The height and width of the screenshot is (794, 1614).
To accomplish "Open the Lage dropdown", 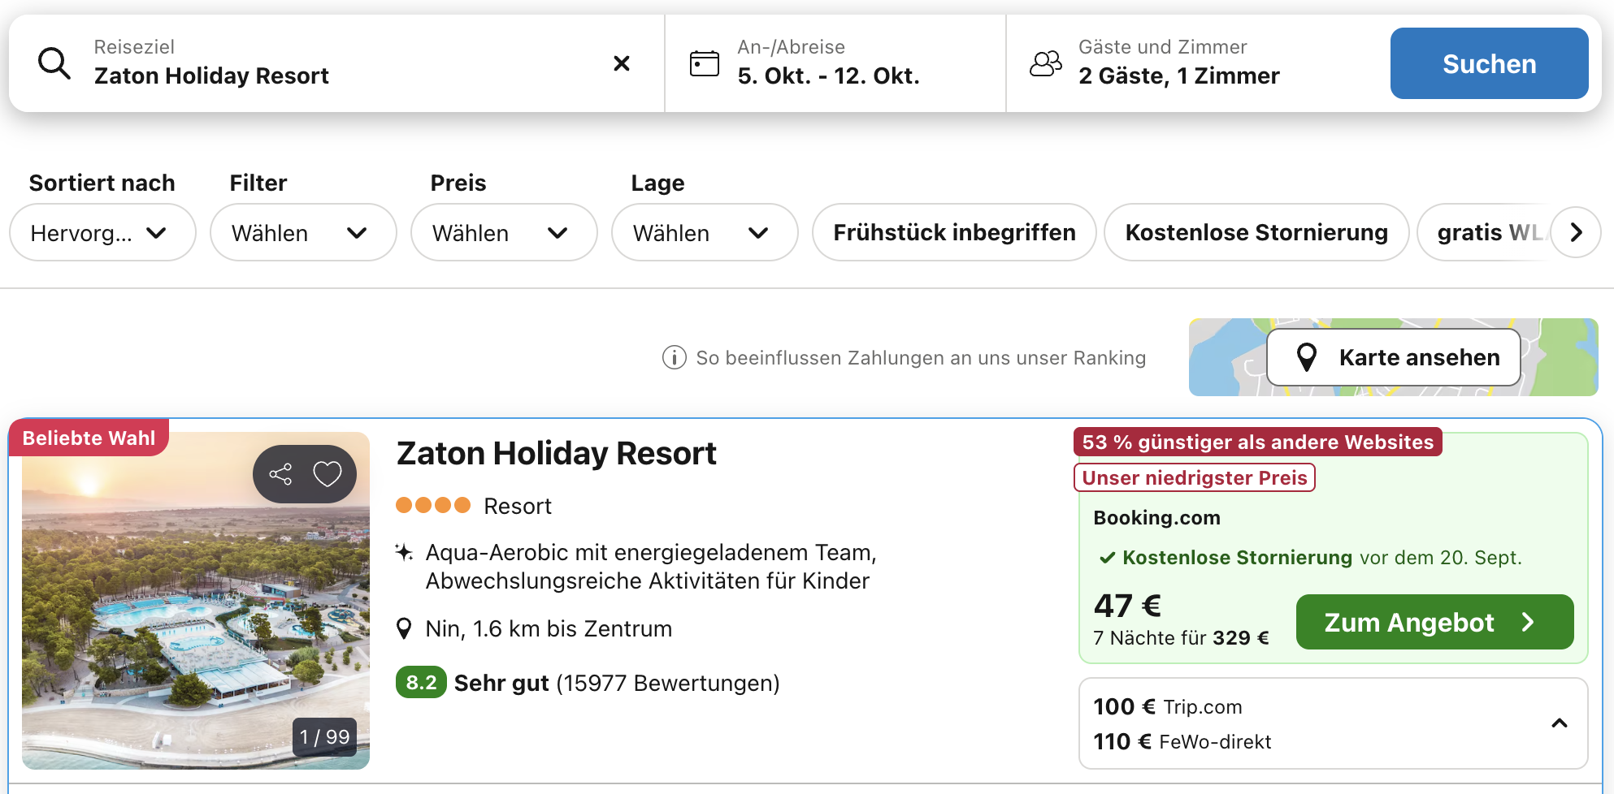I will pyautogui.click(x=704, y=233).
